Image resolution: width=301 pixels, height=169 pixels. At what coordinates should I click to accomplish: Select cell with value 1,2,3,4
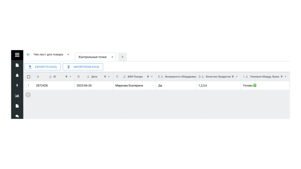[x=218, y=85]
